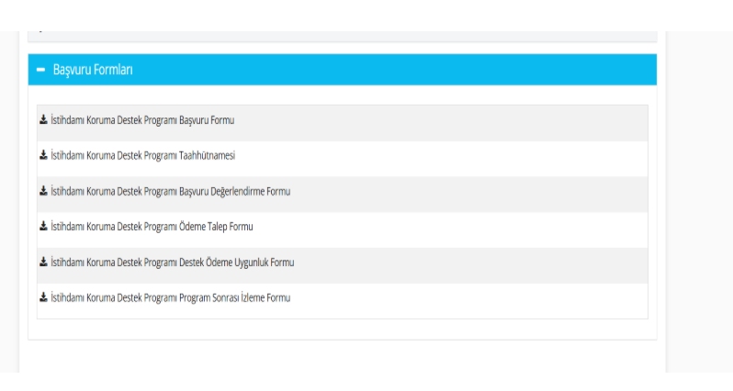
Task: Download icon for Destek Ödeme Uygunluk Formu
Action: point(43,262)
